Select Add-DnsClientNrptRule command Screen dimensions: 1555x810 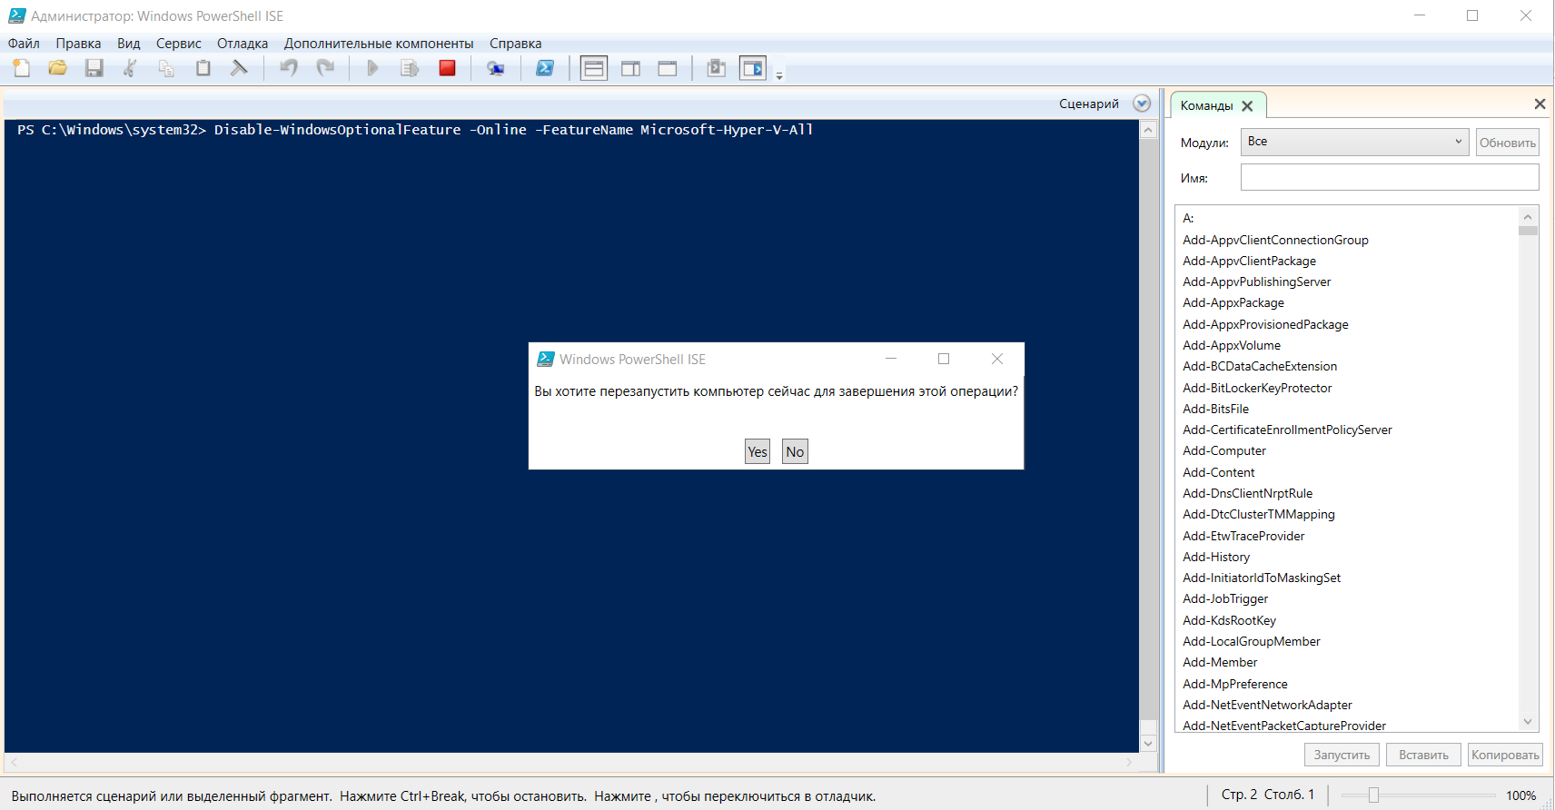click(1247, 493)
